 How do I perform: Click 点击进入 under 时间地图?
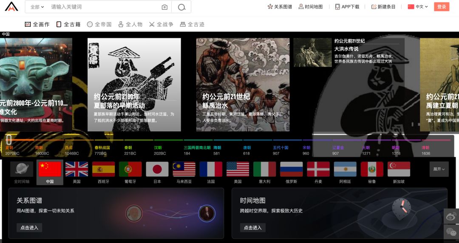click(x=252, y=227)
